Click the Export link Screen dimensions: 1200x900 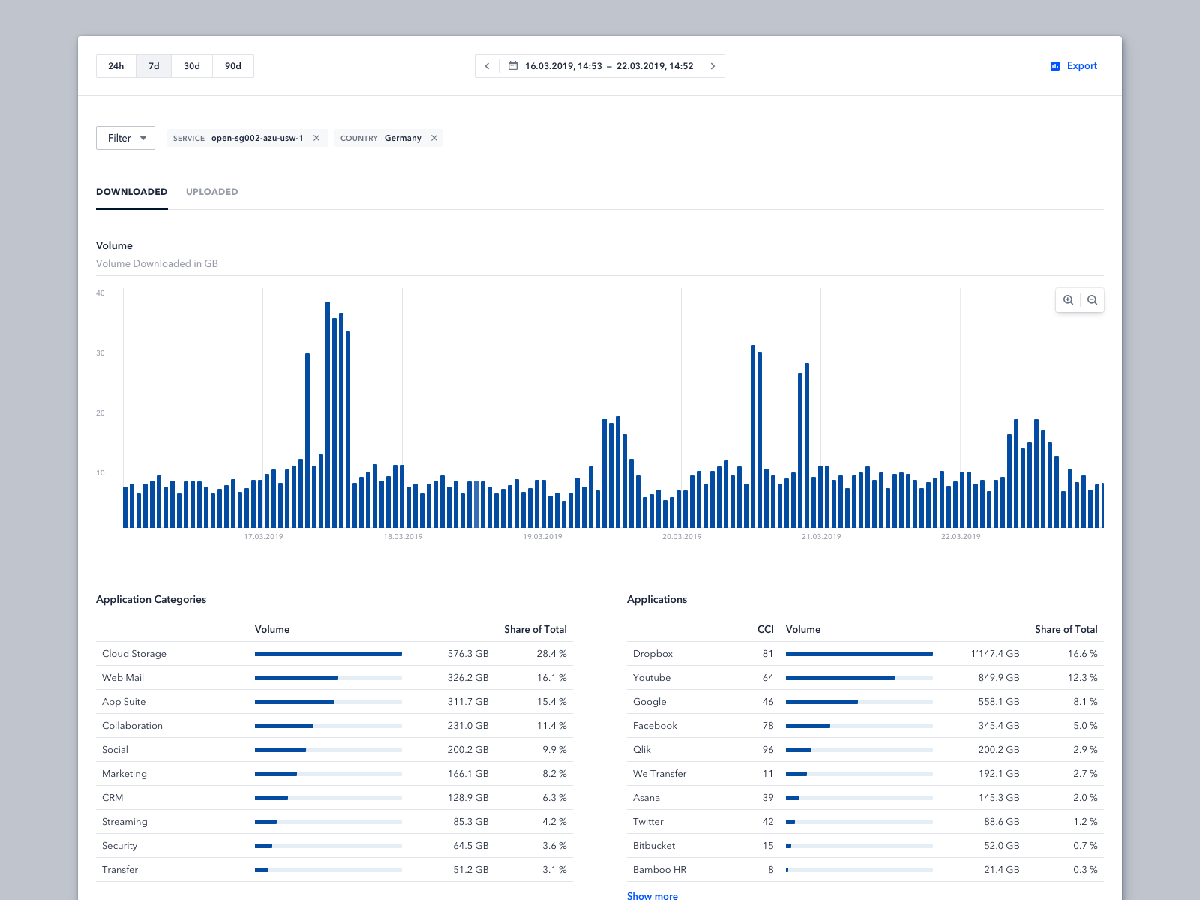click(1081, 66)
